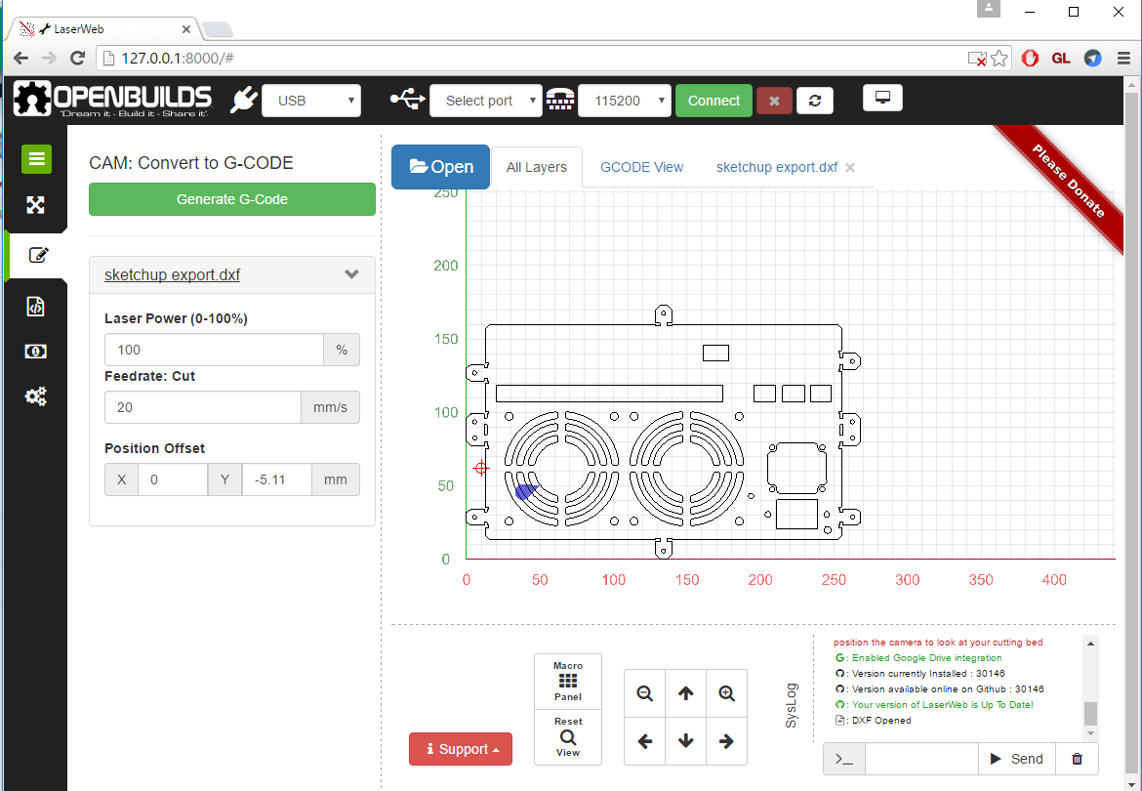Jog up using the up arrow
1142x791 pixels.
[x=685, y=693]
